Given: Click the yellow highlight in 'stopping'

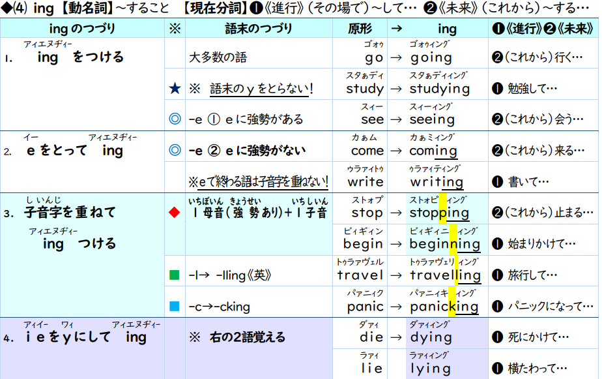Looking at the screenshot, I should 444,207.
